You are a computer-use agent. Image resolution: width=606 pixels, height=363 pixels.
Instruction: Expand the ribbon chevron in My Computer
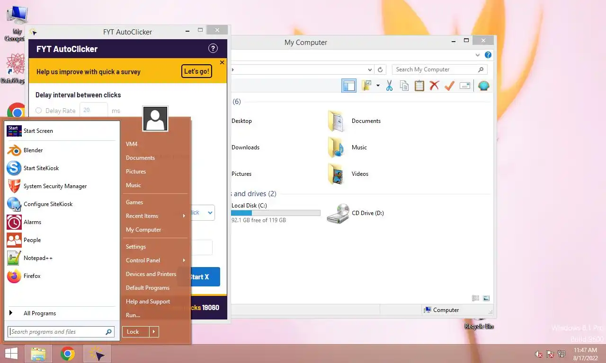click(x=478, y=55)
